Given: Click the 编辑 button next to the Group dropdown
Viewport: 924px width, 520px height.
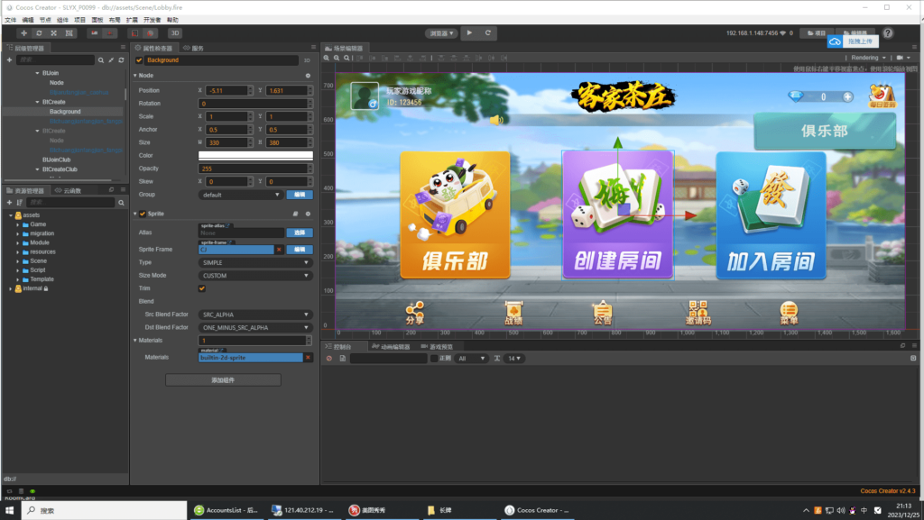Looking at the screenshot, I should coord(299,194).
